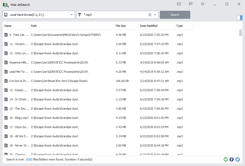This screenshot has width=245, height=166.
Task: Select the 12 - Only Lov file name
Action: click(19, 53)
